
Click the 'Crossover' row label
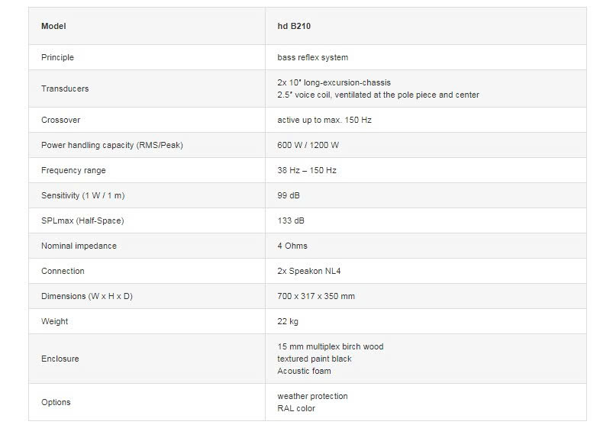coord(60,120)
